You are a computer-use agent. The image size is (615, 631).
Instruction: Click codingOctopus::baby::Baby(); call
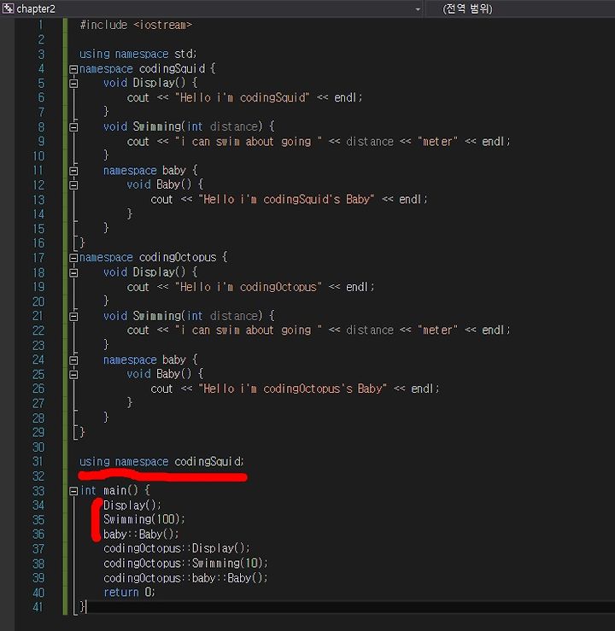pos(185,578)
